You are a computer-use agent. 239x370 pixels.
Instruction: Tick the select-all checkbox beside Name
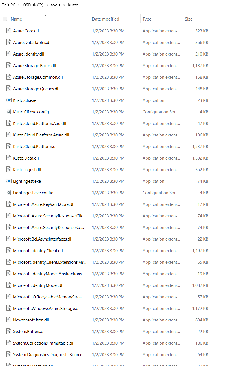pos(5,19)
